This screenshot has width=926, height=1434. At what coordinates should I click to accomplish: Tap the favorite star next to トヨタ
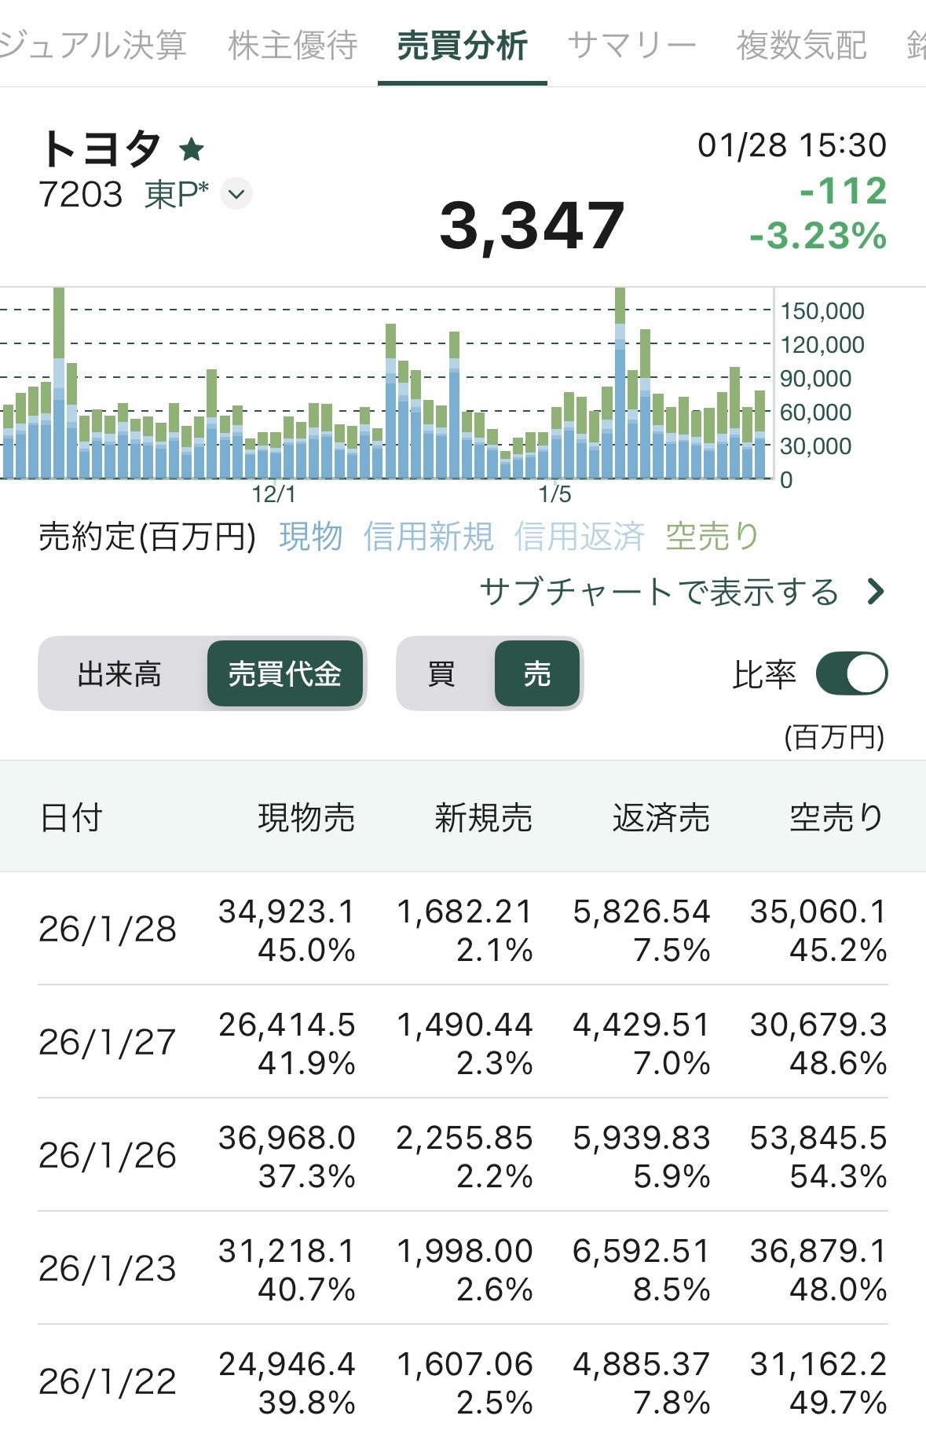coord(192,149)
